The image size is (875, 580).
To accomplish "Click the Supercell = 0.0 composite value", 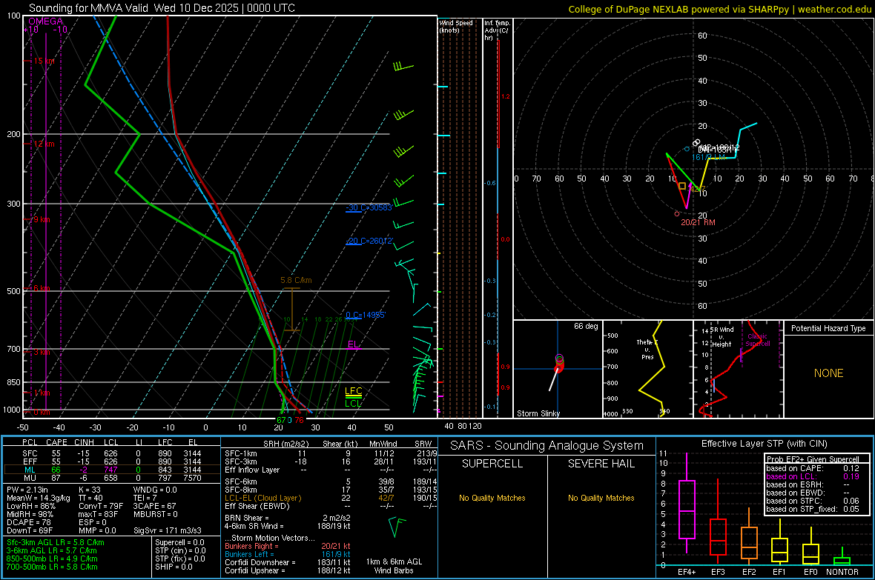I will [x=179, y=542].
